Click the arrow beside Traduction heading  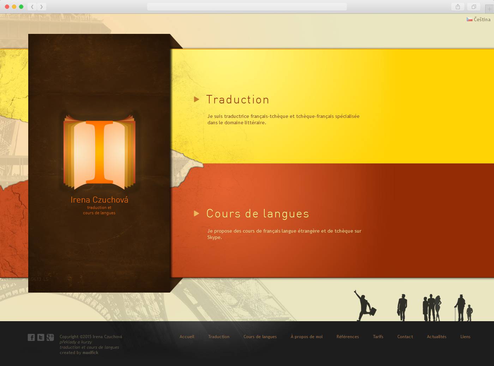click(x=197, y=100)
